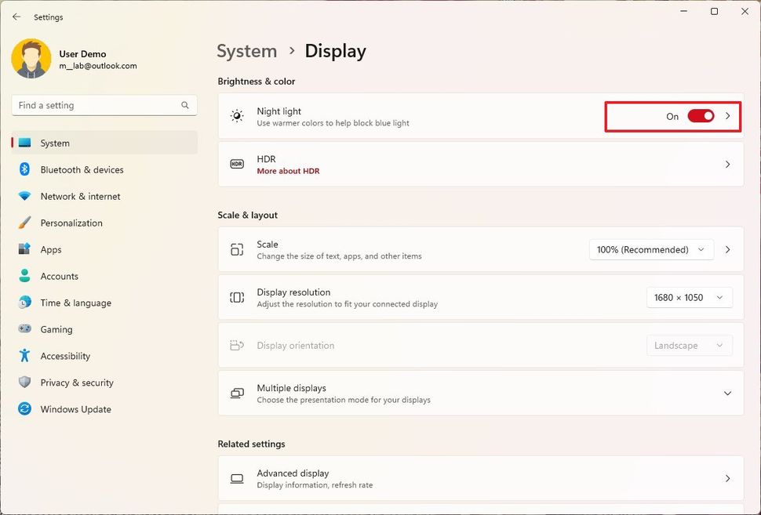Click the search magnifier icon
761x515 pixels.
(x=185, y=105)
